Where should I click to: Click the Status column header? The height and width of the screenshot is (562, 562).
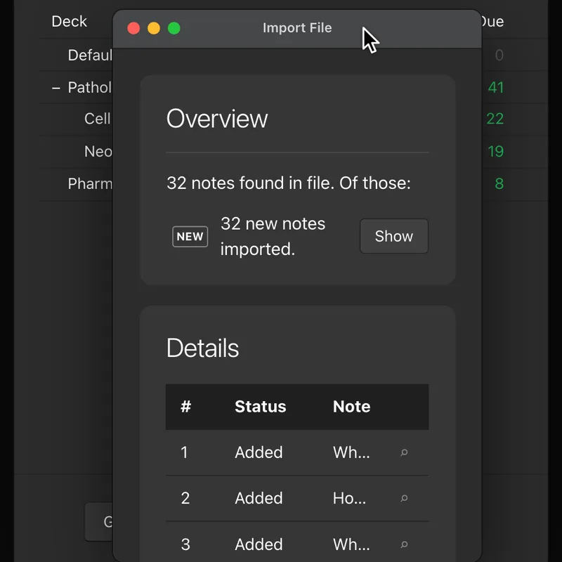tap(261, 407)
